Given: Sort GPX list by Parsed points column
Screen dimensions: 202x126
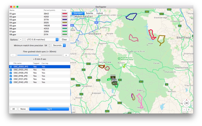Looking at the screenshot, I should pyautogui.click(x=52, y=10).
